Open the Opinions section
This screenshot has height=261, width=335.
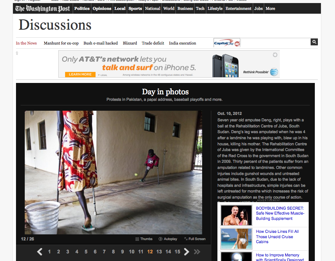tap(102, 8)
